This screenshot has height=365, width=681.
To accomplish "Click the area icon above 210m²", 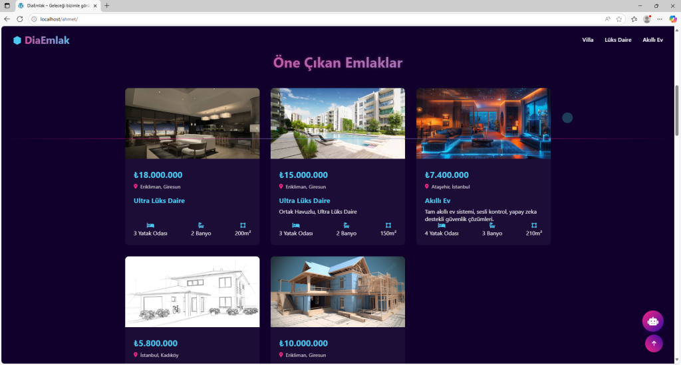I will tap(534, 226).
